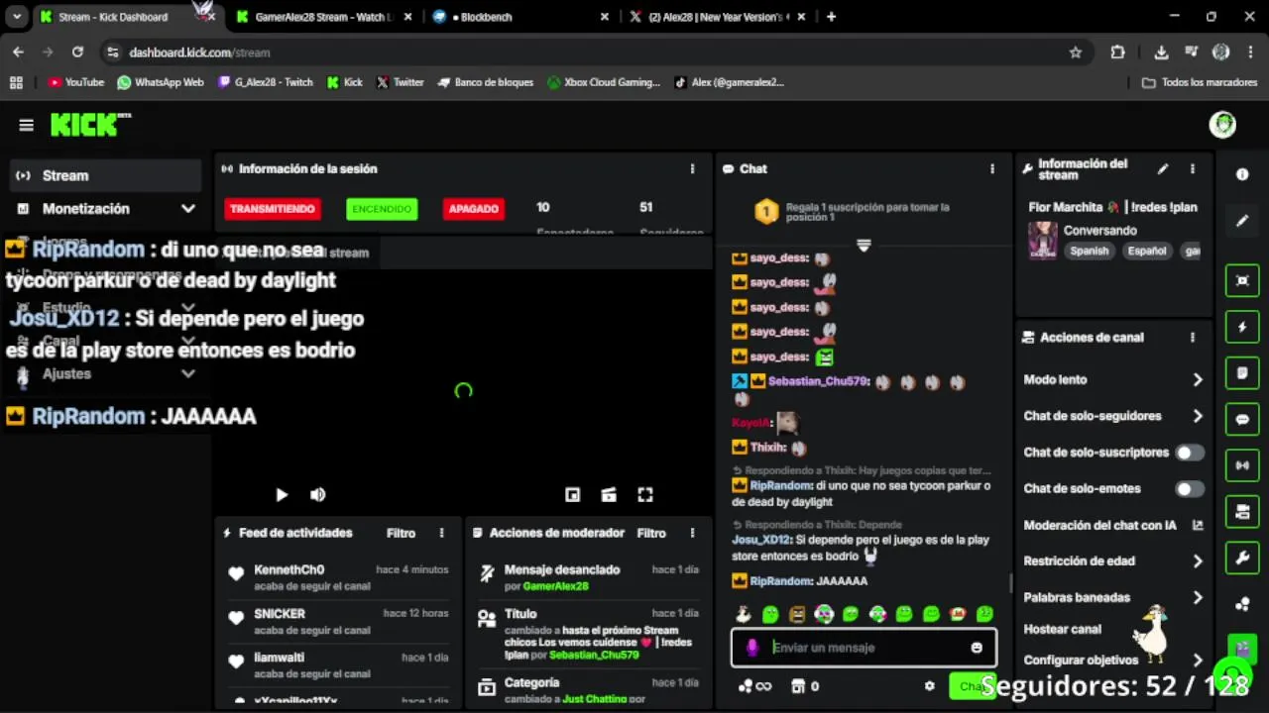The width and height of the screenshot is (1269, 713).
Task: Collapse the gift leaderboard arrow in chat
Action: 864,245
